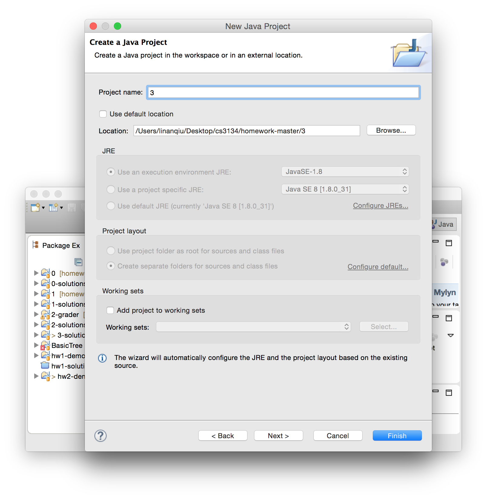
Task: Click into the Project name field
Action: pos(283,92)
